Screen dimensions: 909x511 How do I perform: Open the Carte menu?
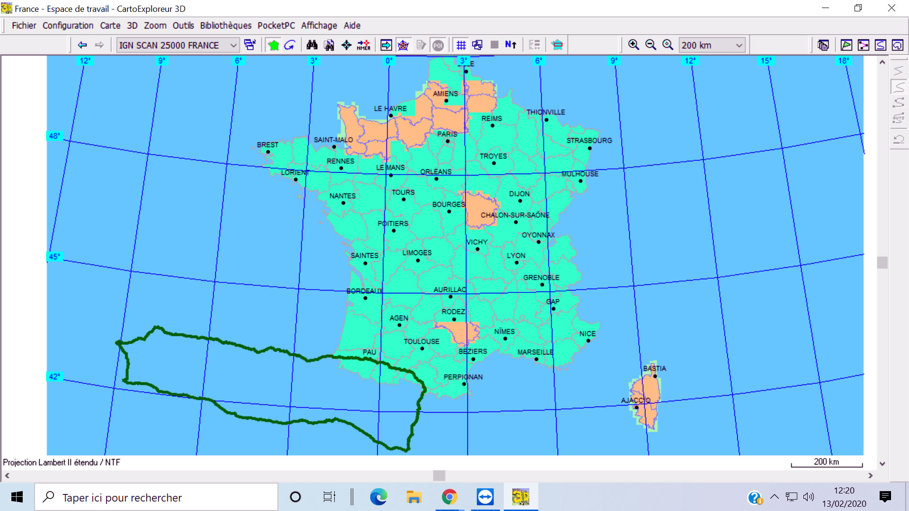pyautogui.click(x=110, y=26)
